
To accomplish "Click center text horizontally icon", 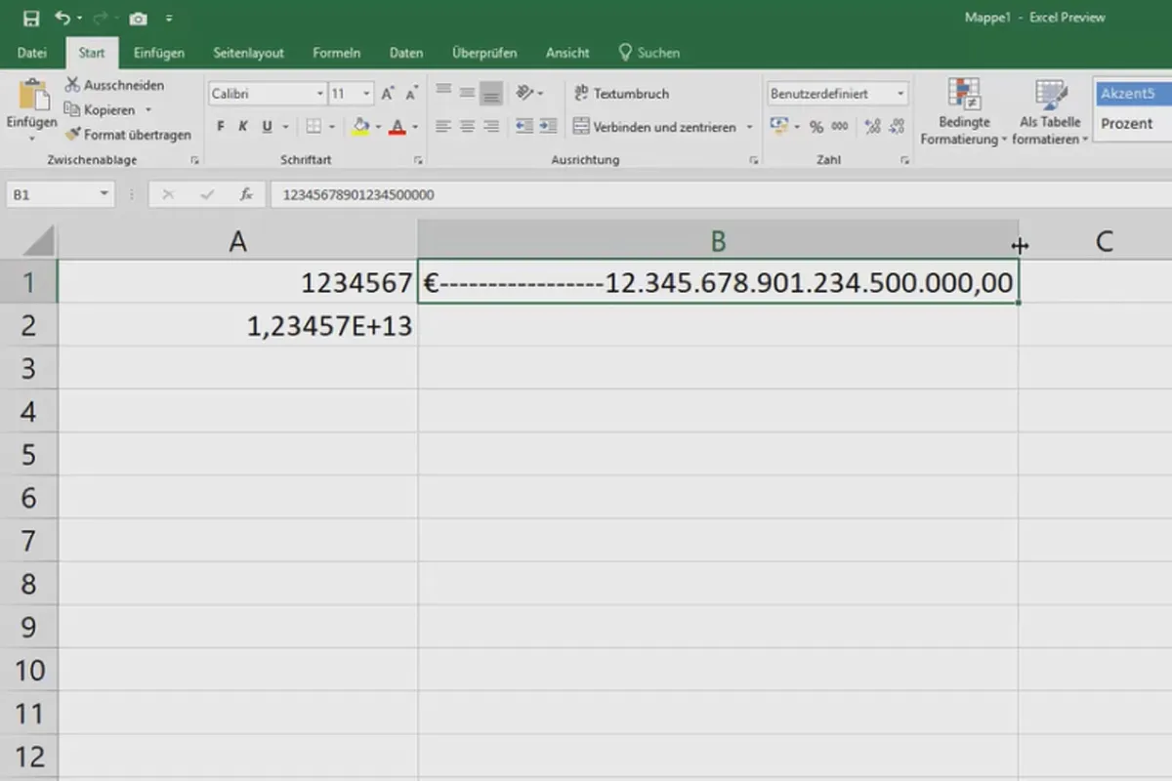I will [467, 127].
